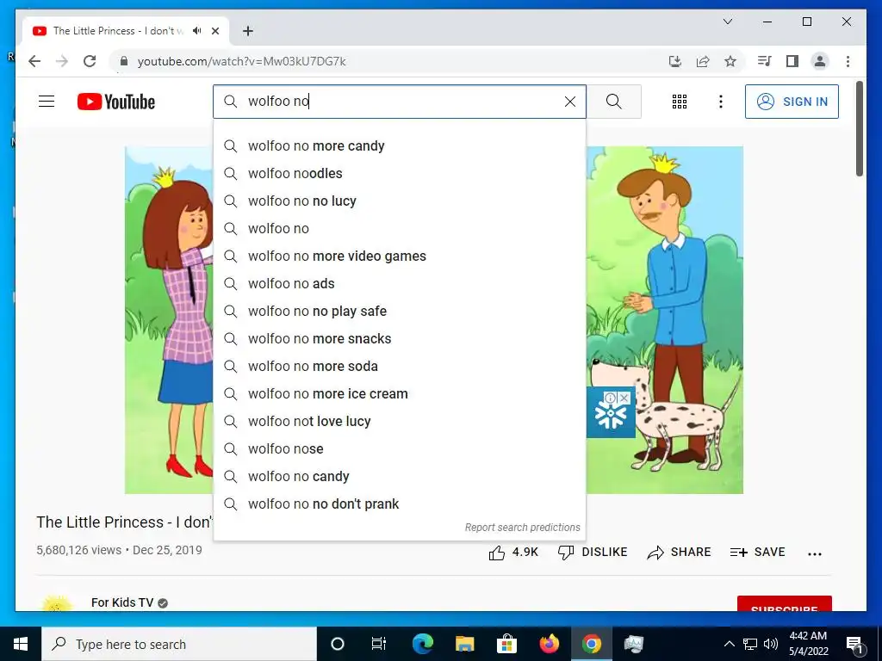
Task: Clear the search box with the X
Action: pyautogui.click(x=570, y=102)
